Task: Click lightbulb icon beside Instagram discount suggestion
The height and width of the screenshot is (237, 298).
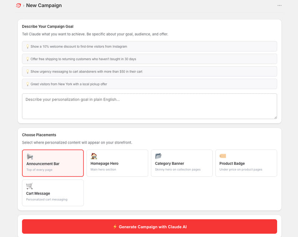Action: 28,46
